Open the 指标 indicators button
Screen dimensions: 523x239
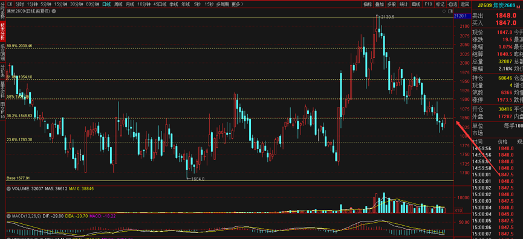pos(368,4)
